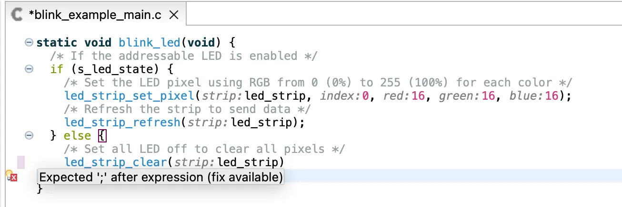Click the purple change marker in gutter
This screenshot has width=622, height=207.
(x=21, y=162)
